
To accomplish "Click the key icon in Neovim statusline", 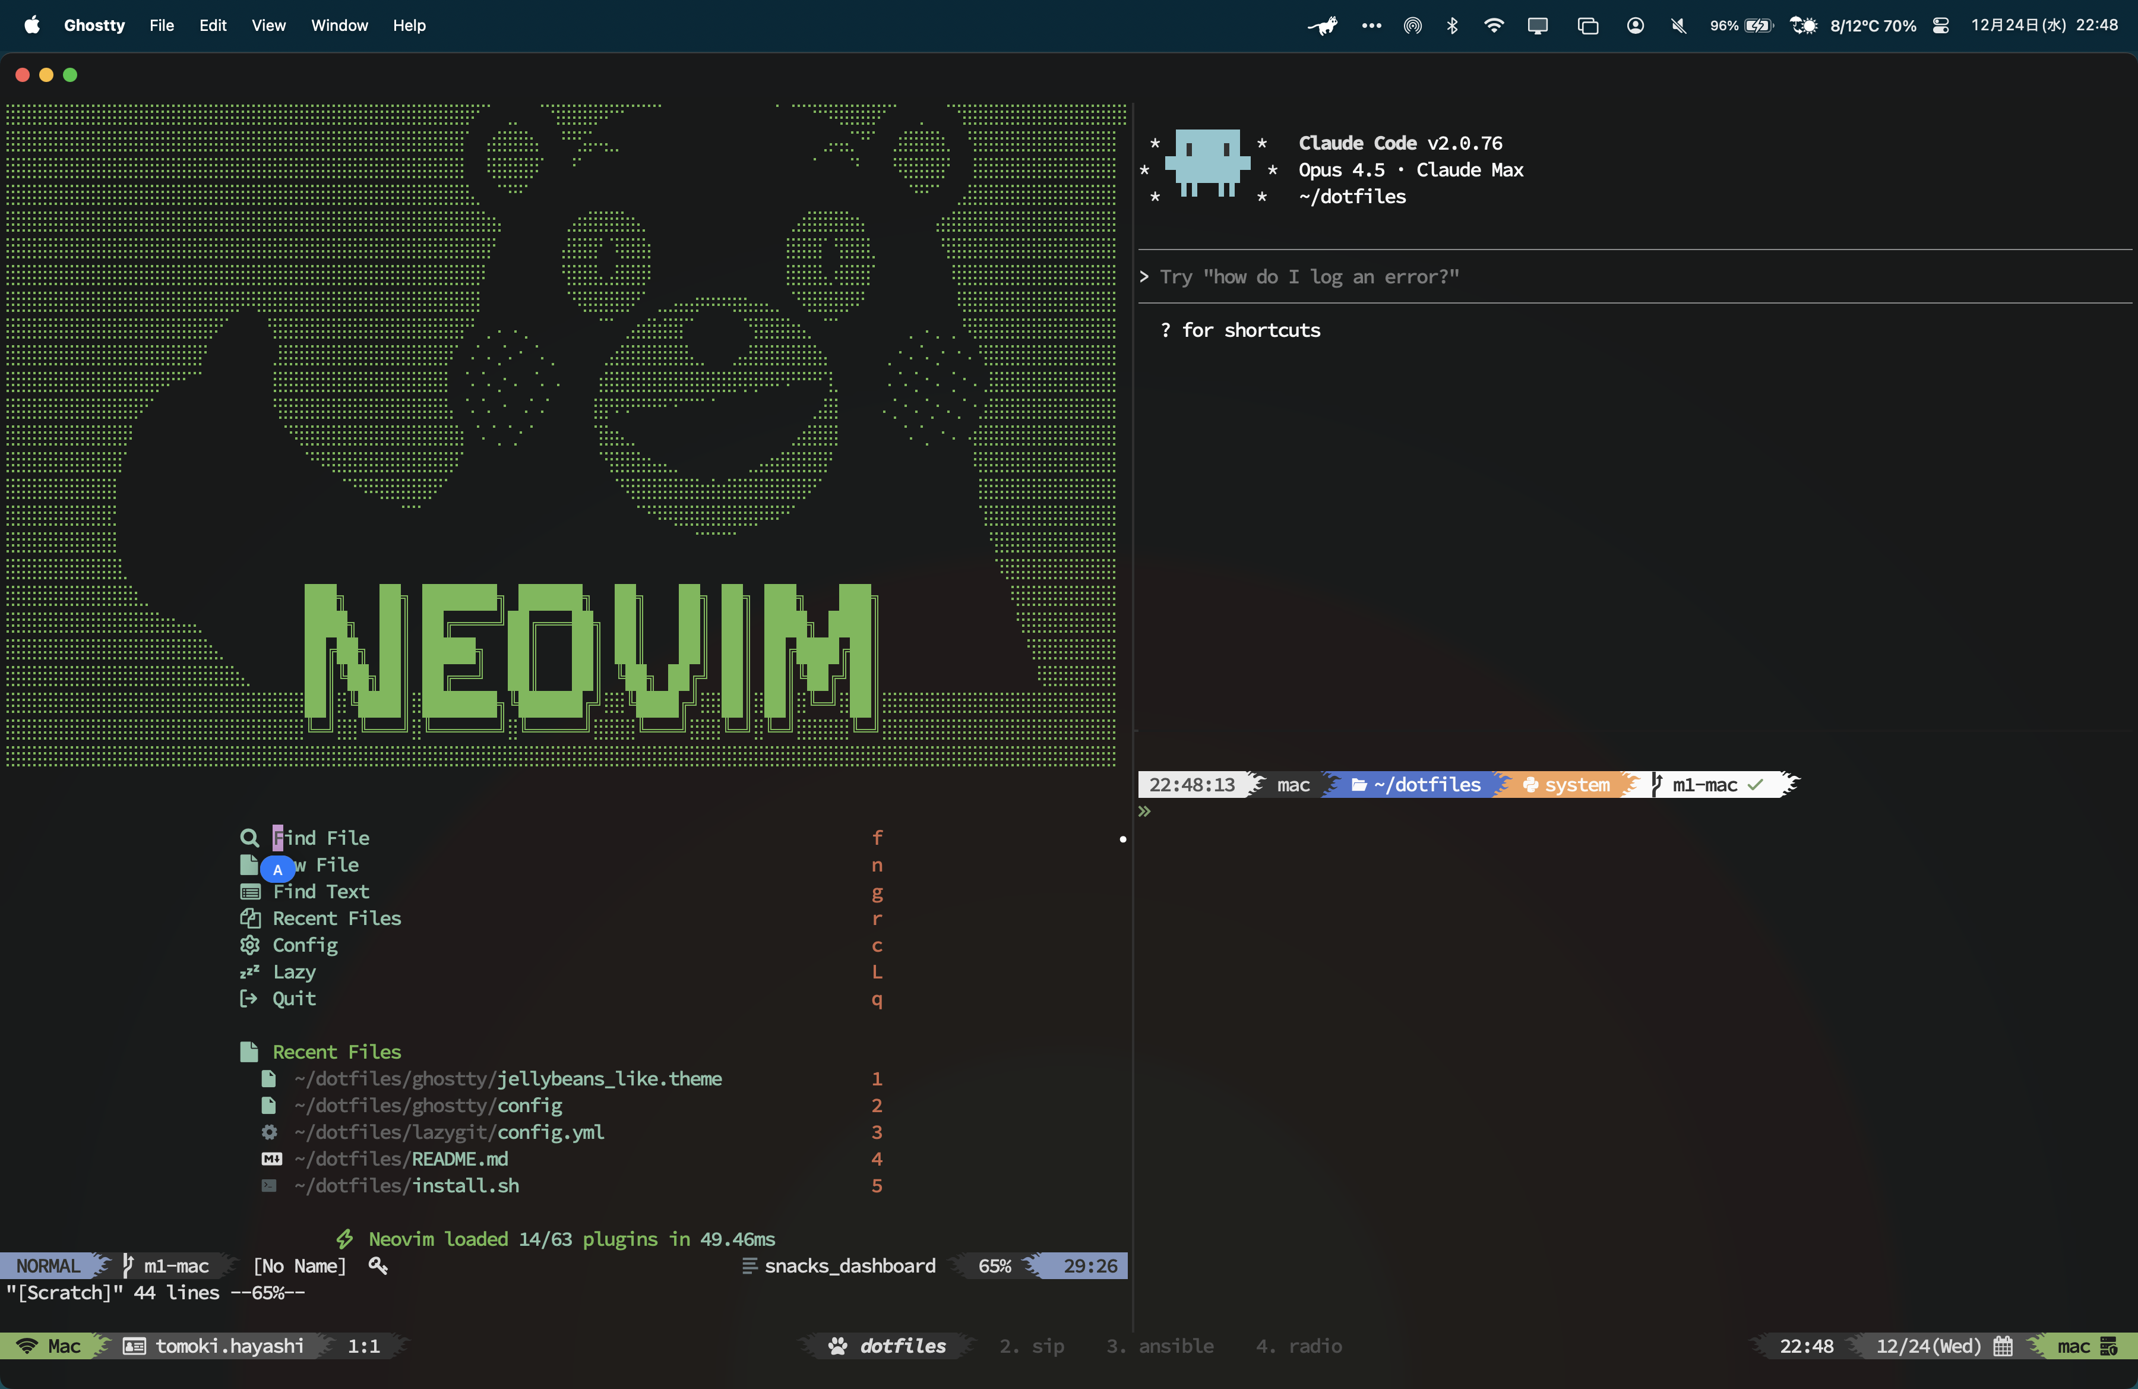I will tap(378, 1266).
